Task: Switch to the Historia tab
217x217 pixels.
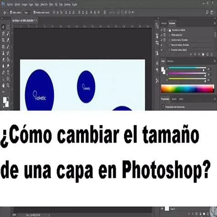Action: 164,23
